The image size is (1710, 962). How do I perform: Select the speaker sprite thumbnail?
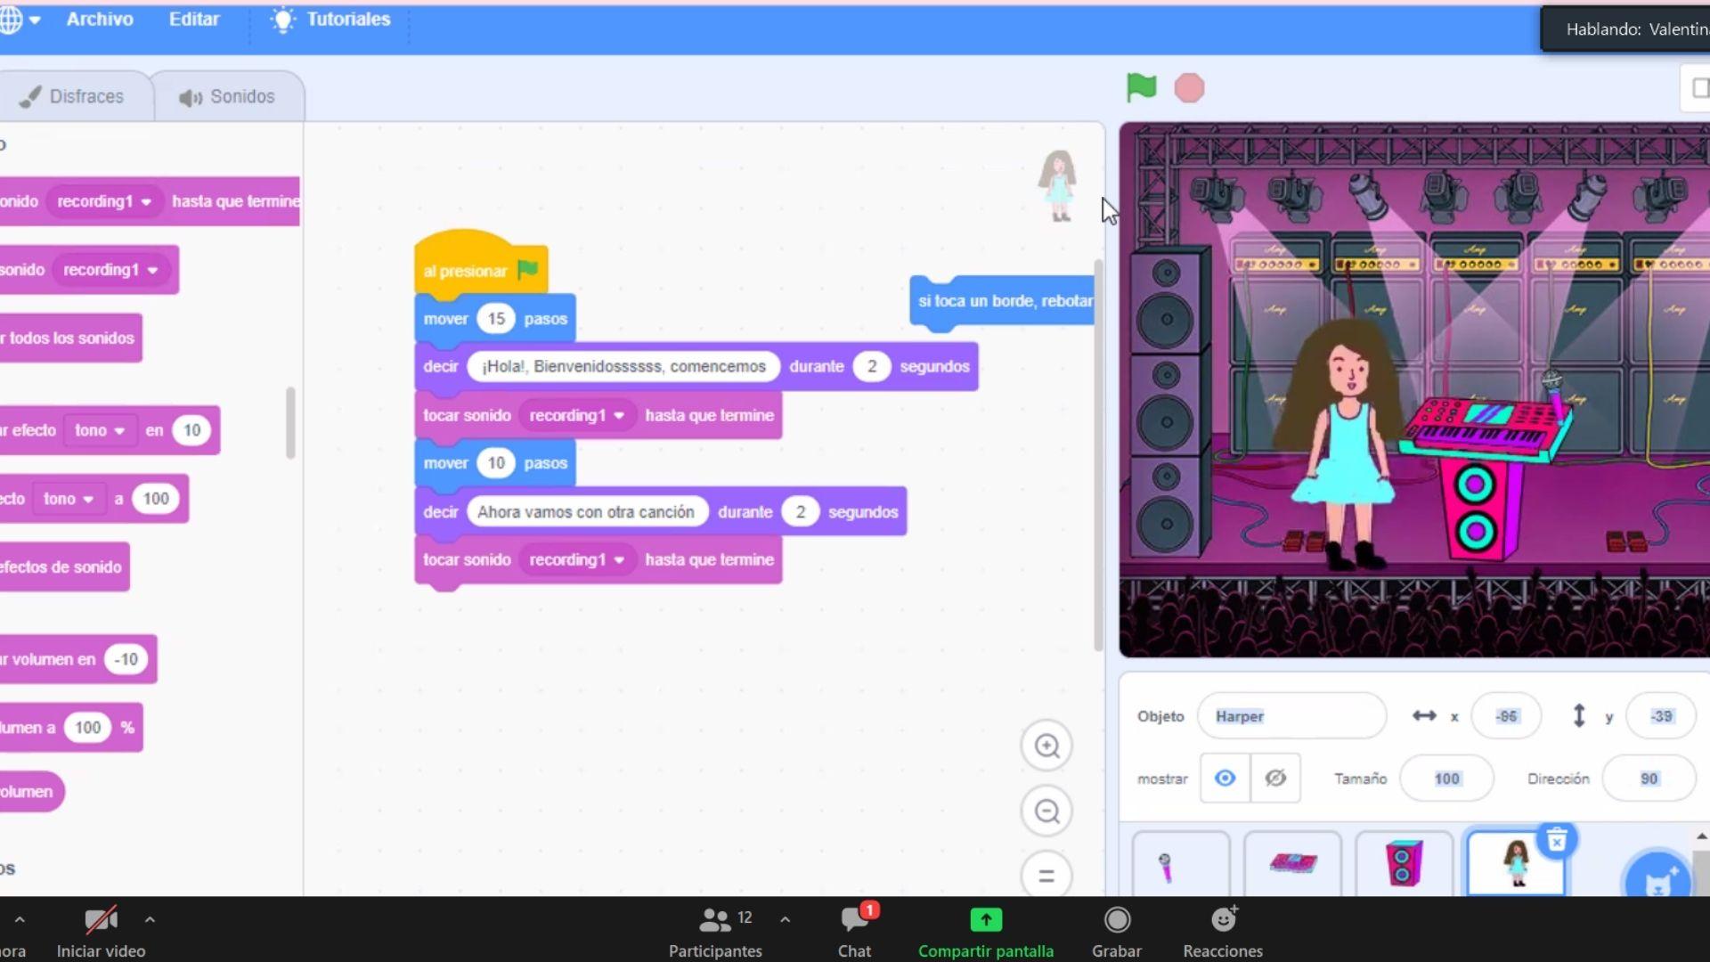[x=1403, y=862]
